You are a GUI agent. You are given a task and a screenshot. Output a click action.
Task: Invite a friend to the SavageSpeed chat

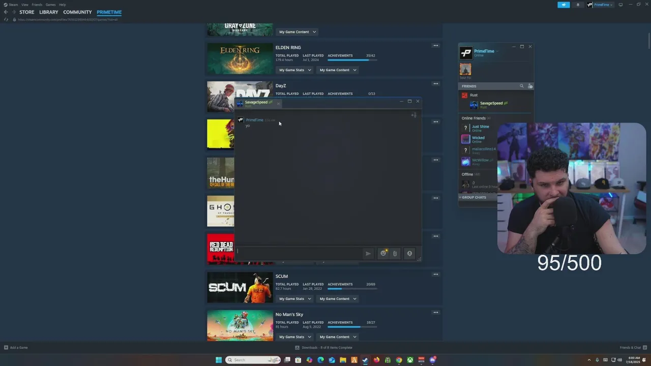[x=414, y=115]
